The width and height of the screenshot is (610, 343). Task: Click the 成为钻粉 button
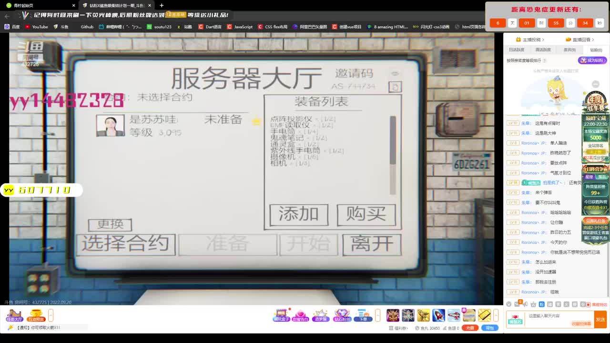592,61
